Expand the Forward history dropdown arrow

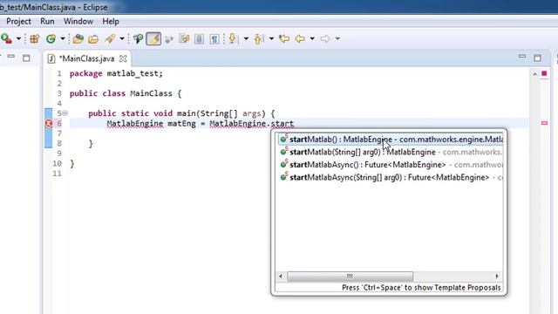[337, 38]
